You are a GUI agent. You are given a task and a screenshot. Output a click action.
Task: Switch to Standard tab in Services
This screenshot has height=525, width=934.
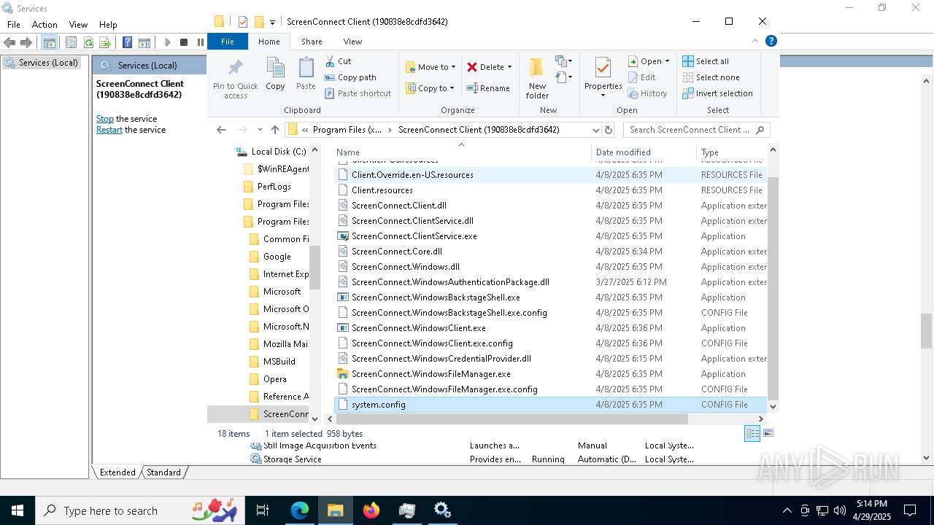[163, 472]
